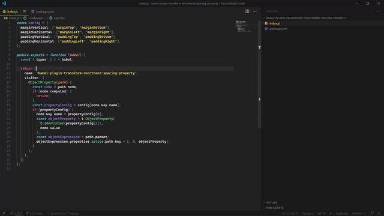Open package.json in the Explorer tree
The width and height of the screenshot is (384, 216).
point(278,29)
